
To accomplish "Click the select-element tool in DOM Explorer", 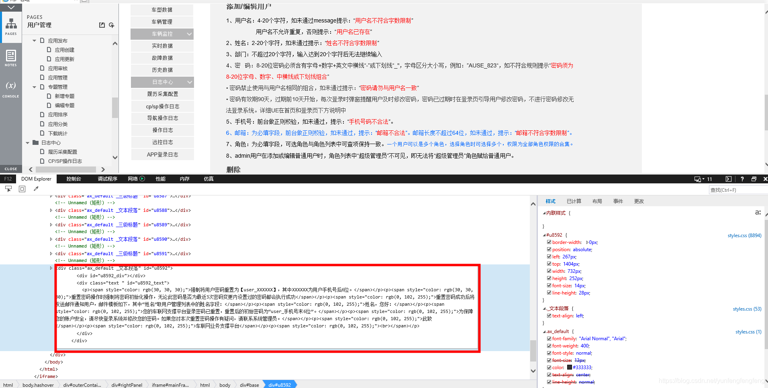I will pyautogui.click(x=8, y=189).
